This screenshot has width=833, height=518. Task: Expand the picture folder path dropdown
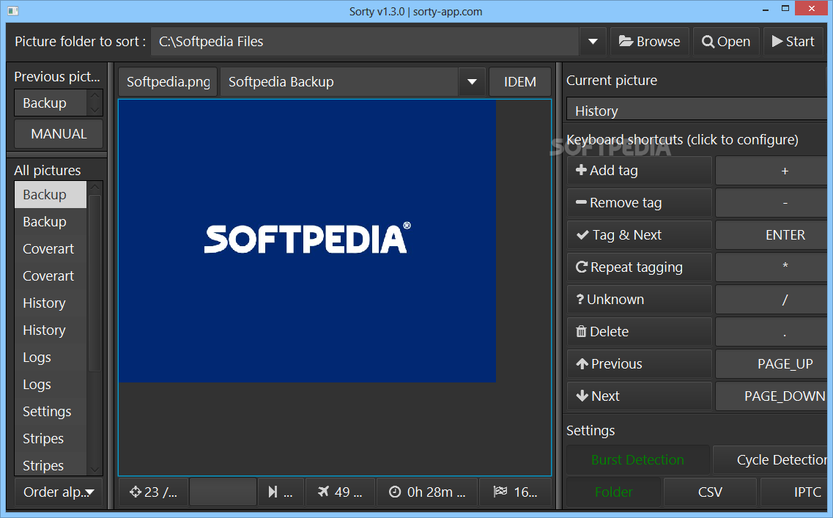(x=593, y=42)
